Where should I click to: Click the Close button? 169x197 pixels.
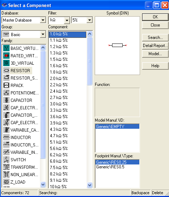(x=155, y=25)
